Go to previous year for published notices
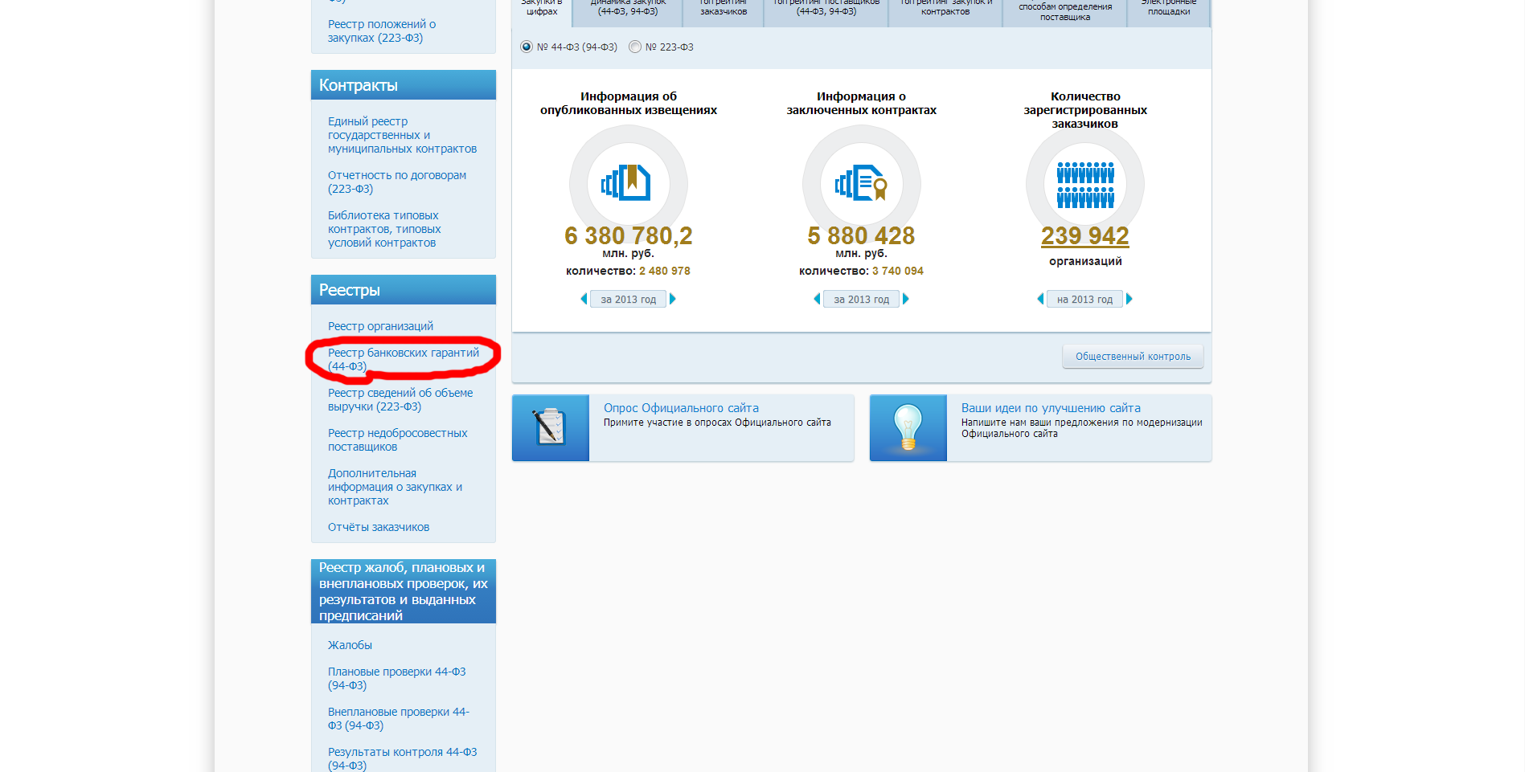This screenshot has width=1525, height=772. 584,299
